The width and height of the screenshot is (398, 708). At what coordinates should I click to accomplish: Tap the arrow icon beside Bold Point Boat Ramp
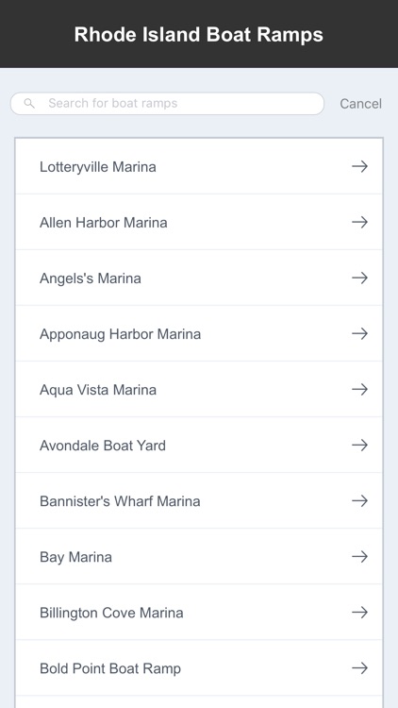coord(359,667)
